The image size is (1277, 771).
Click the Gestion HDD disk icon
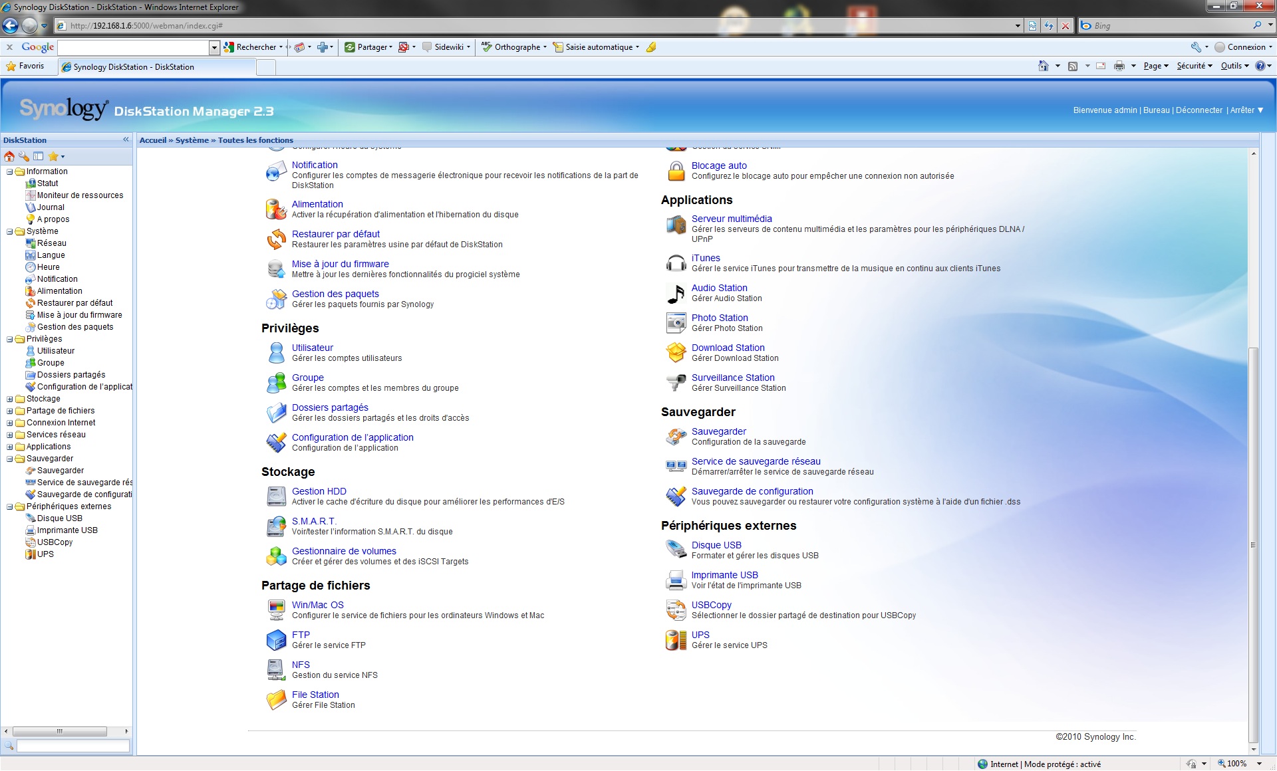point(276,496)
